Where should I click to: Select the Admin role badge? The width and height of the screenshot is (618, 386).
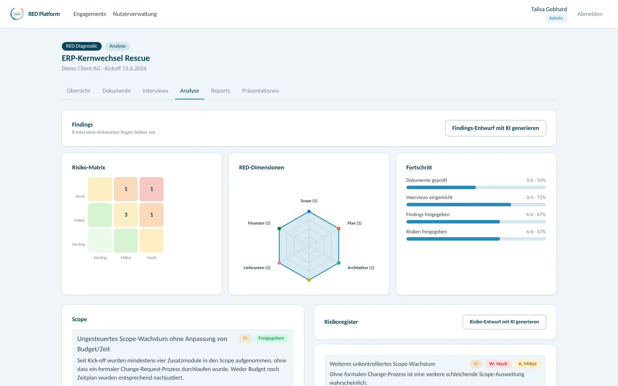click(x=556, y=18)
